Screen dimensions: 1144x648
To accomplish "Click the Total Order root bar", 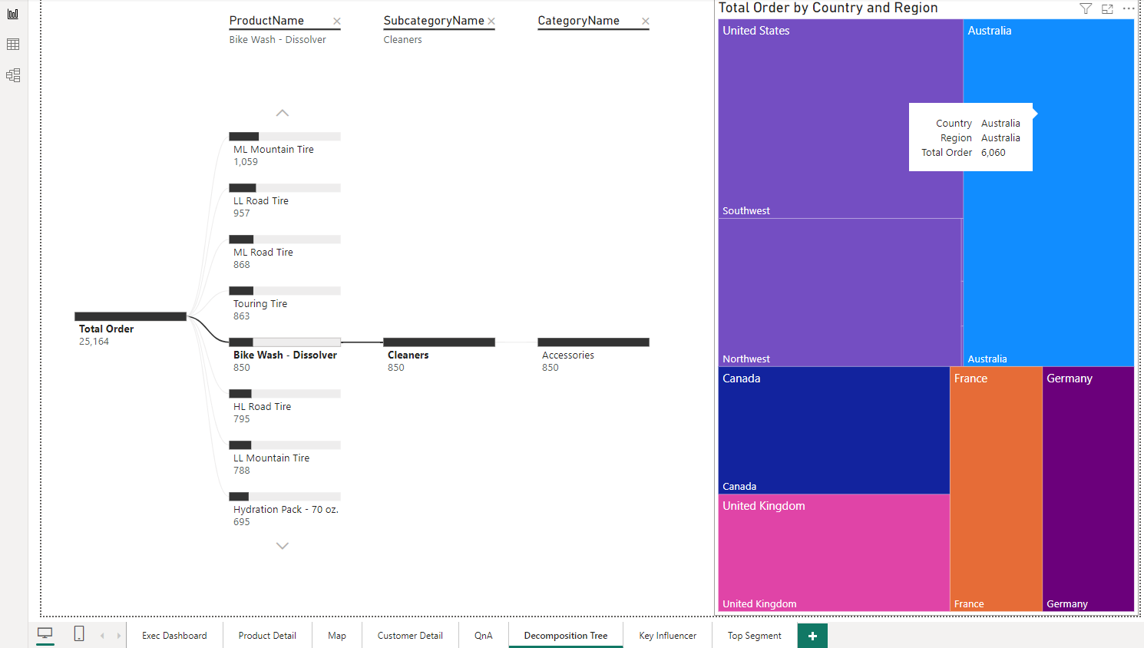I will tap(131, 316).
